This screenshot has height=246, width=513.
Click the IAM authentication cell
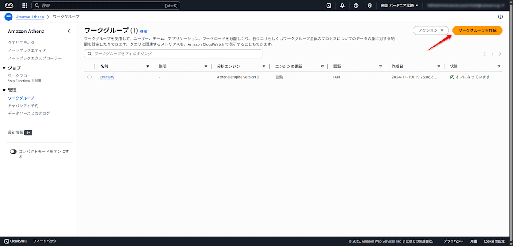point(337,77)
